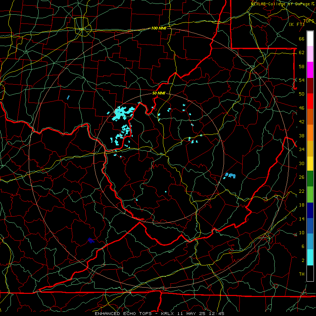Click the gold 38 kft legend swatch
The height and width of the screenshot is (316, 316).
310,149
